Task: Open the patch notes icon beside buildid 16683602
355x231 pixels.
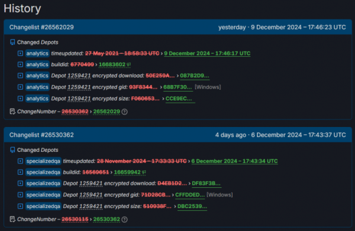Action: [x=129, y=64]
